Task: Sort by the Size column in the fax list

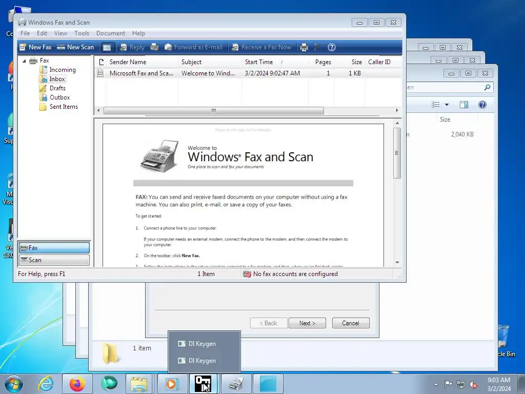Action: point(349,62)
